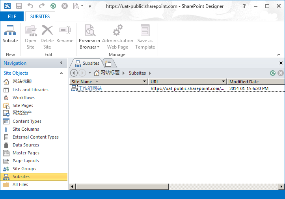
Task: Click the Back navigation arrow
Action: pos(74,73)
